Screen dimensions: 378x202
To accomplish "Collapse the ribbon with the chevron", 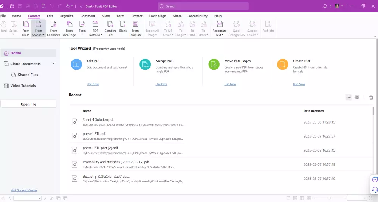I will (x=375, y=36).
